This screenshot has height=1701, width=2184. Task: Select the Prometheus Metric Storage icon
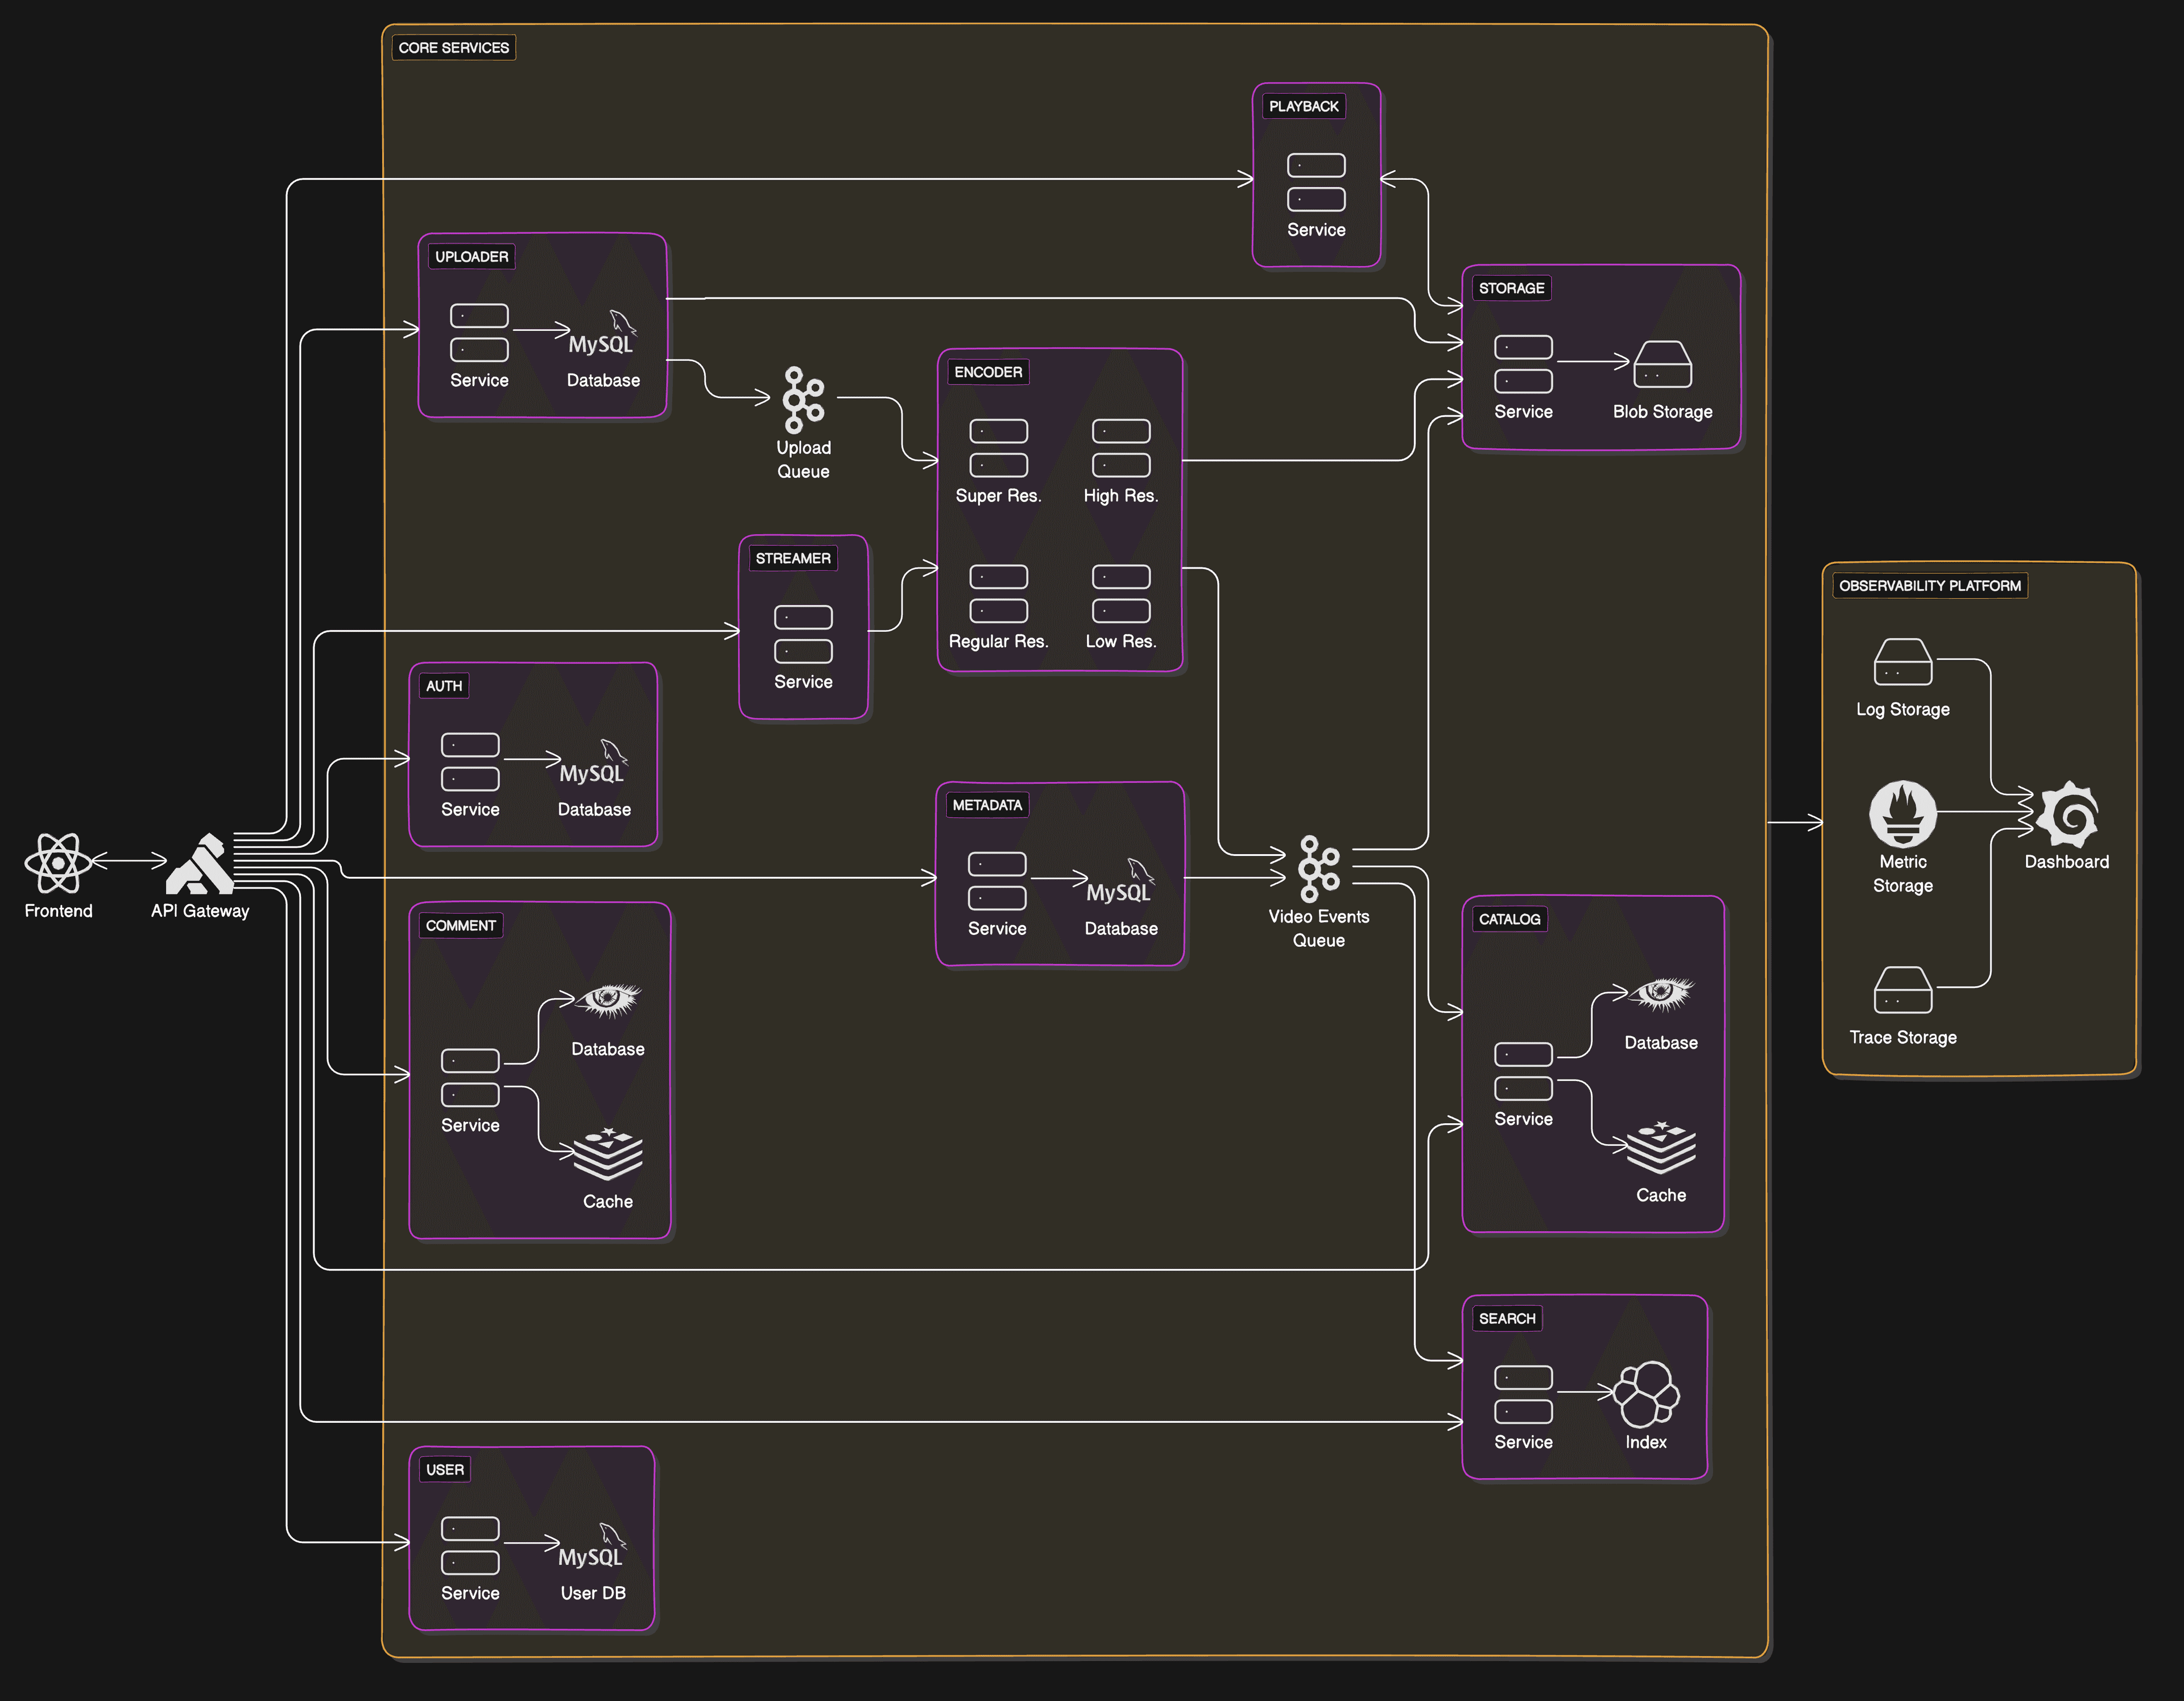1902,814
